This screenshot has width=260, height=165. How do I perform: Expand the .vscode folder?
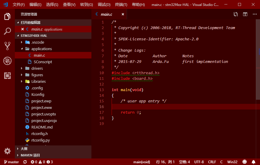pyautogui.click(x=53, y=42)
